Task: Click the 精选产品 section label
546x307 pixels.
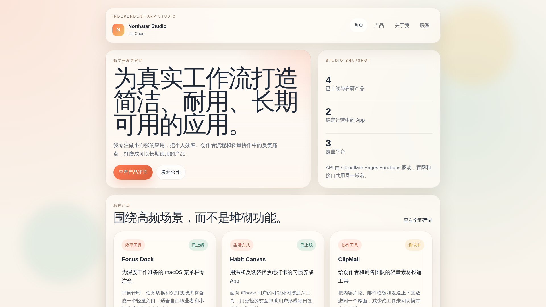Action: 122,206
